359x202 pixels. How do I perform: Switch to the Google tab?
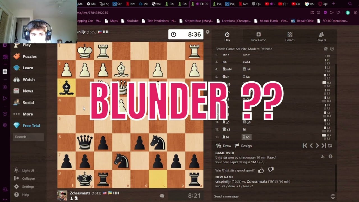(309, 4)
